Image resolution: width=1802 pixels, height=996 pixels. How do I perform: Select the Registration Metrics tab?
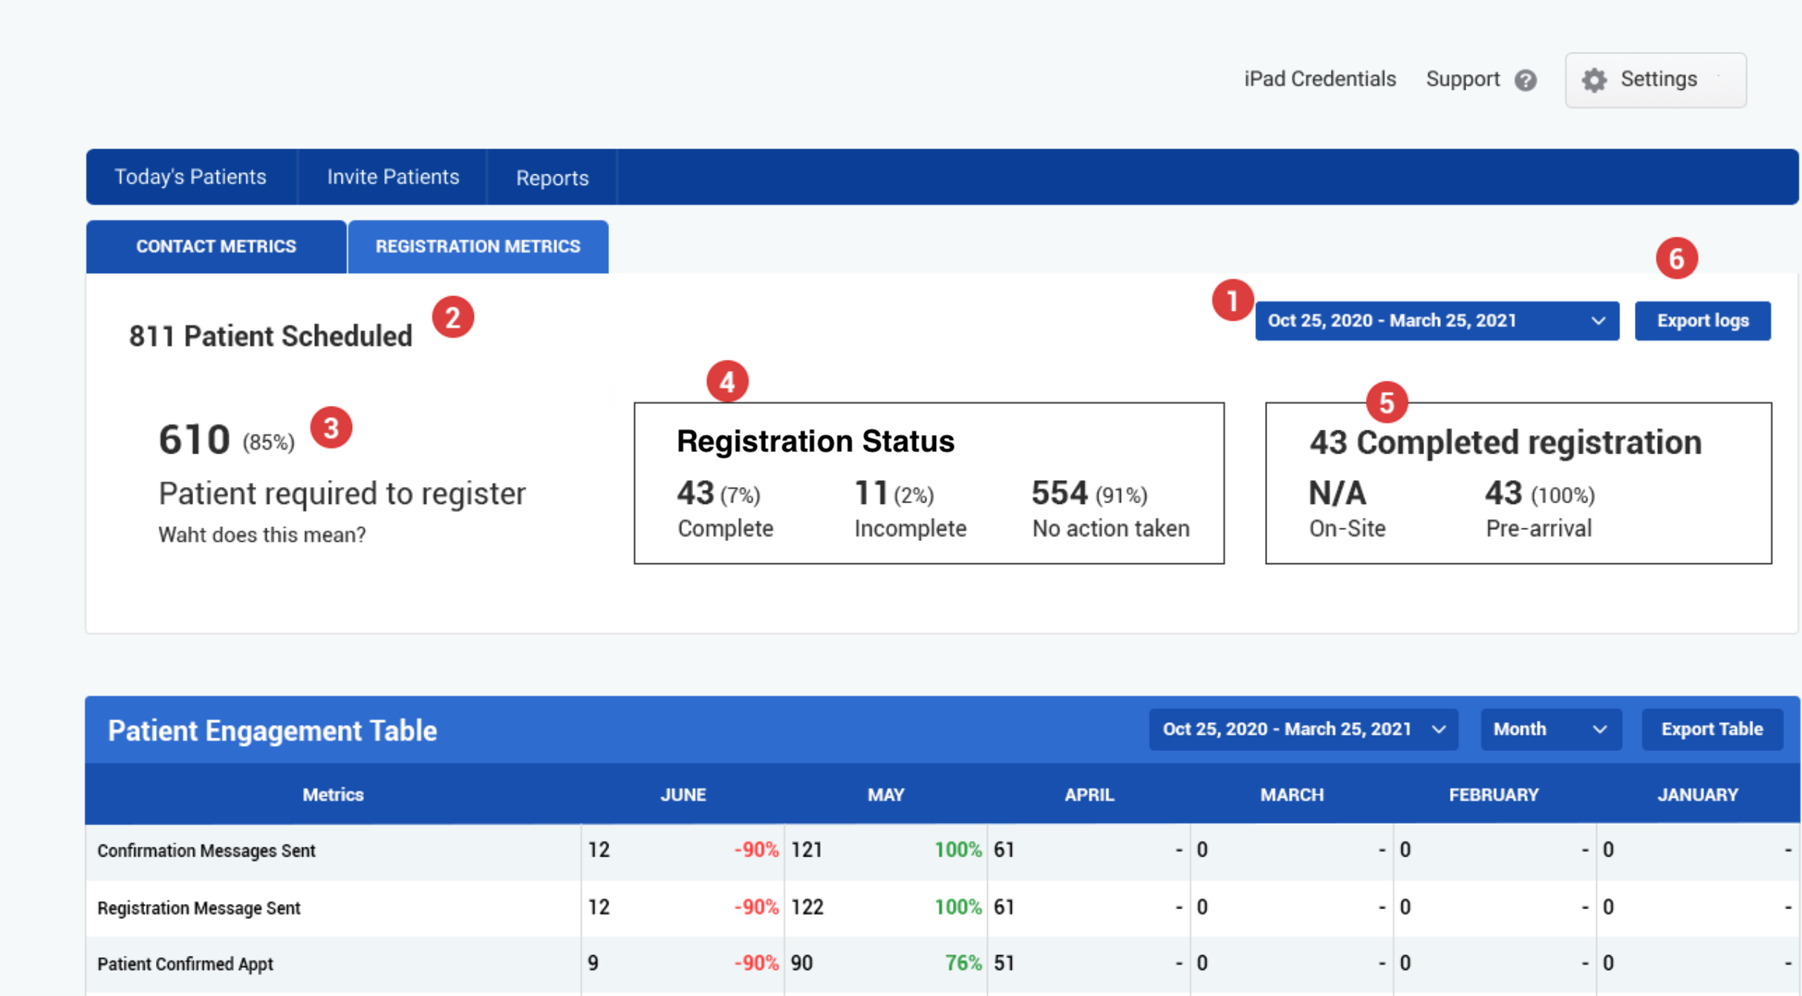click(478, 246)
